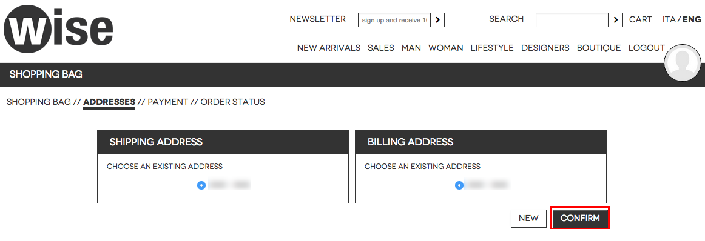Open the user profile avatar
705x241 pixels.
(683, 62)
